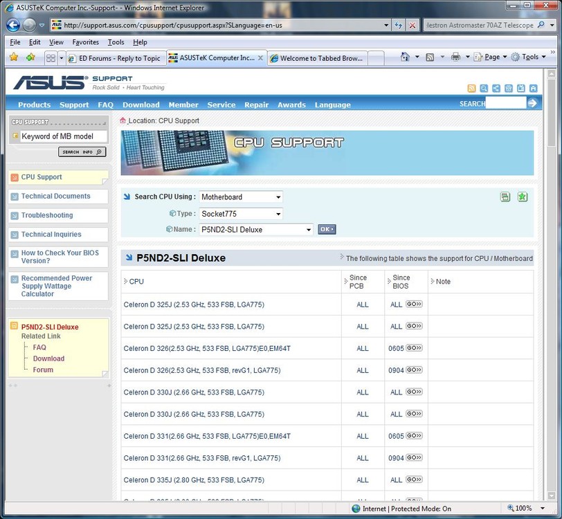Image resolution: width=562 pixels, height=519 pixels.
Task: Open the address bar history dropdown arrow
Action: (x=386, y=25)
